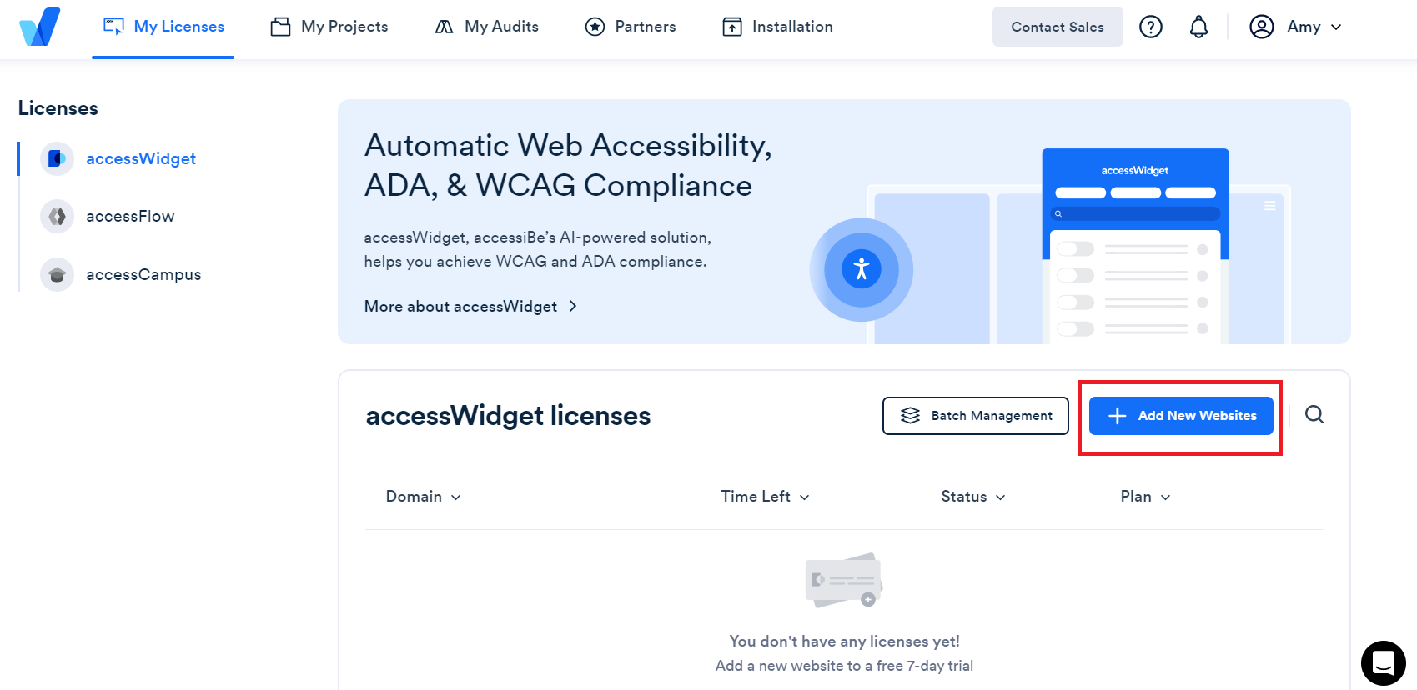Click the accessWidget product icon
This screenshot has width=1417, height=690.
click(x=58, y=158)
